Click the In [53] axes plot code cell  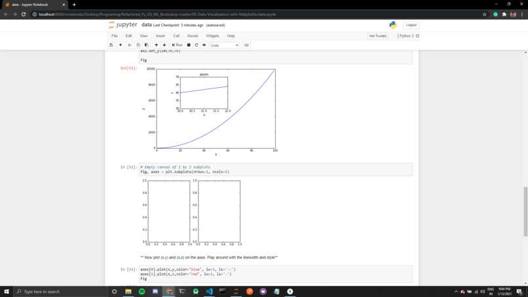[x=276, y=274]
